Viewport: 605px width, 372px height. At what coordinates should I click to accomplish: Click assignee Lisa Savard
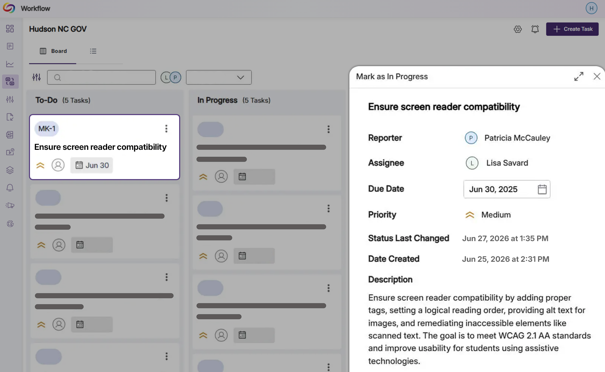(496, 163)
